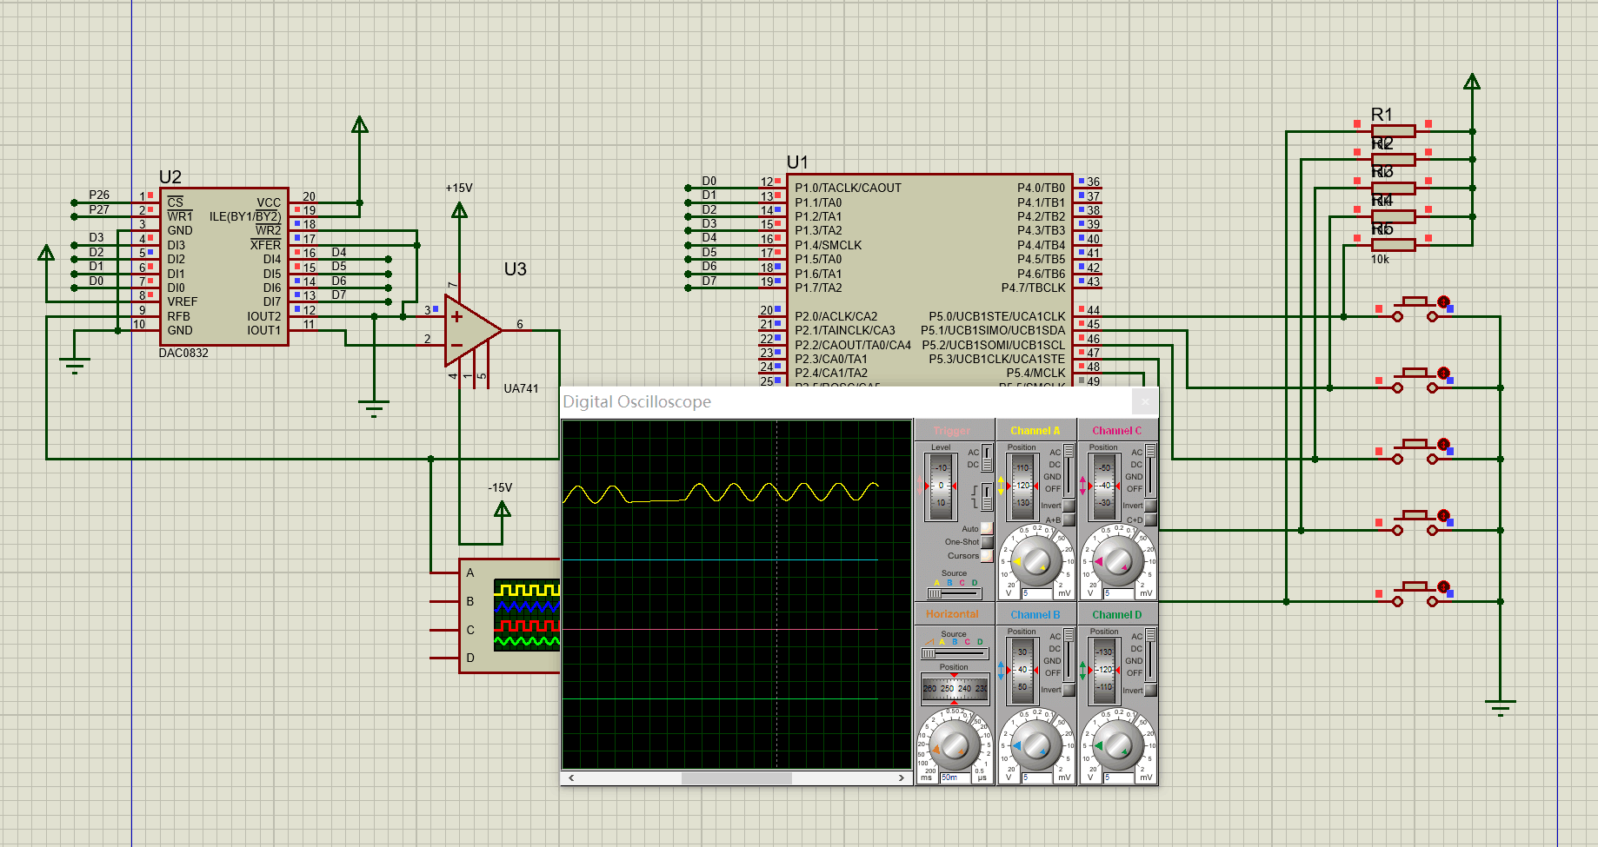Select the -15V power terminal
Viewport: 1598px width, 847px height.
pyautogui.click(x=503, y=509)
